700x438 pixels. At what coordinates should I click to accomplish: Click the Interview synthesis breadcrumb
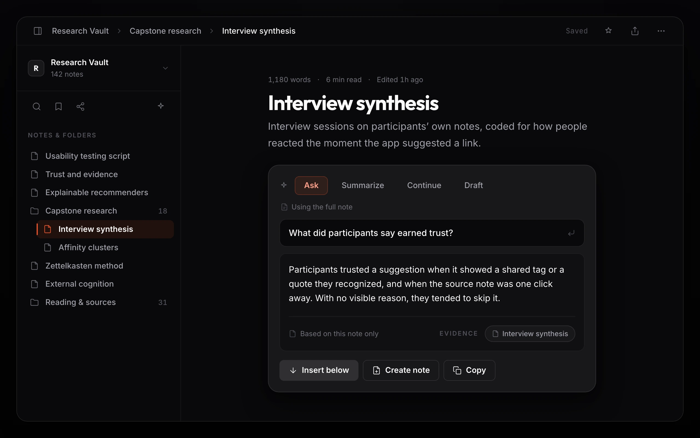[259, 31]
